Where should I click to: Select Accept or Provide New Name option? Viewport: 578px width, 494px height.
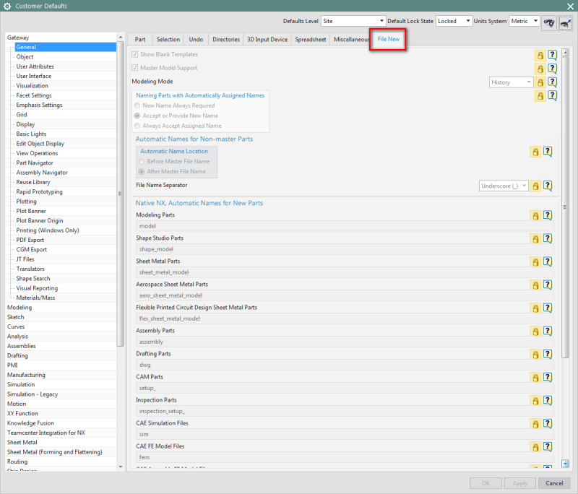(137, 116)
